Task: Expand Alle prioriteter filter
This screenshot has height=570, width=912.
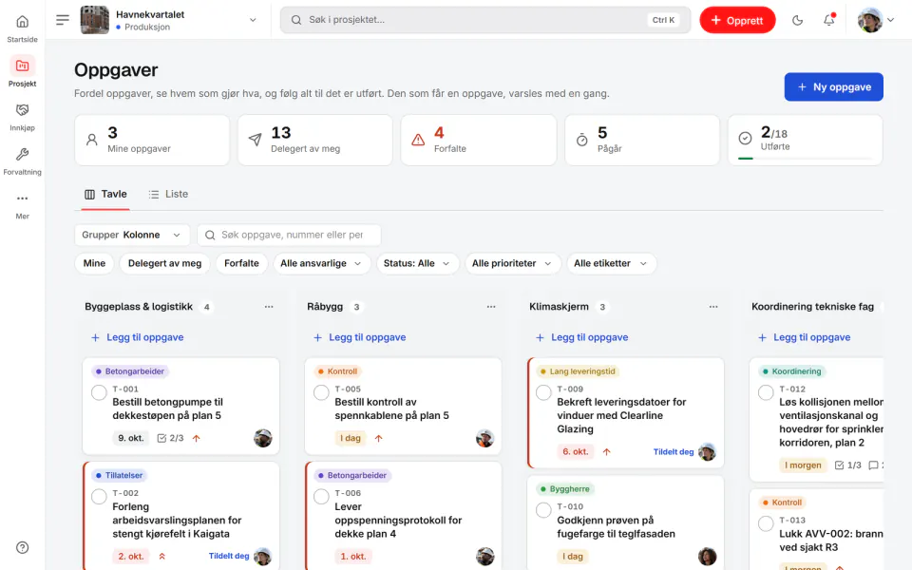Action: [x=512, y=263]
